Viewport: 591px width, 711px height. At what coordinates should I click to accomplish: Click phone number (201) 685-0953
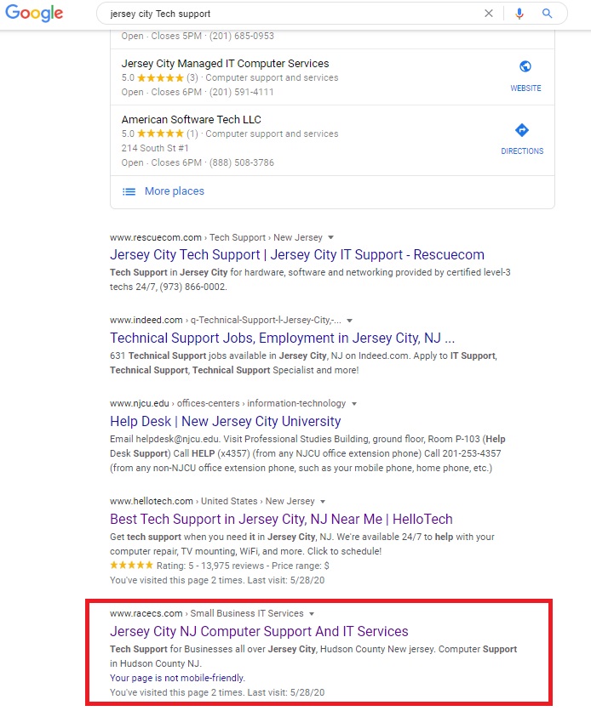tap(242, 36)
